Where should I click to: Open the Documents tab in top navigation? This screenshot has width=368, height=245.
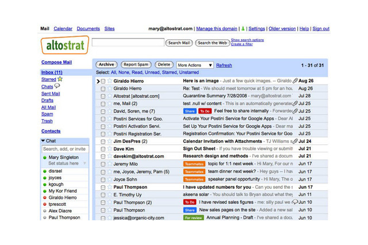(88, 29)
